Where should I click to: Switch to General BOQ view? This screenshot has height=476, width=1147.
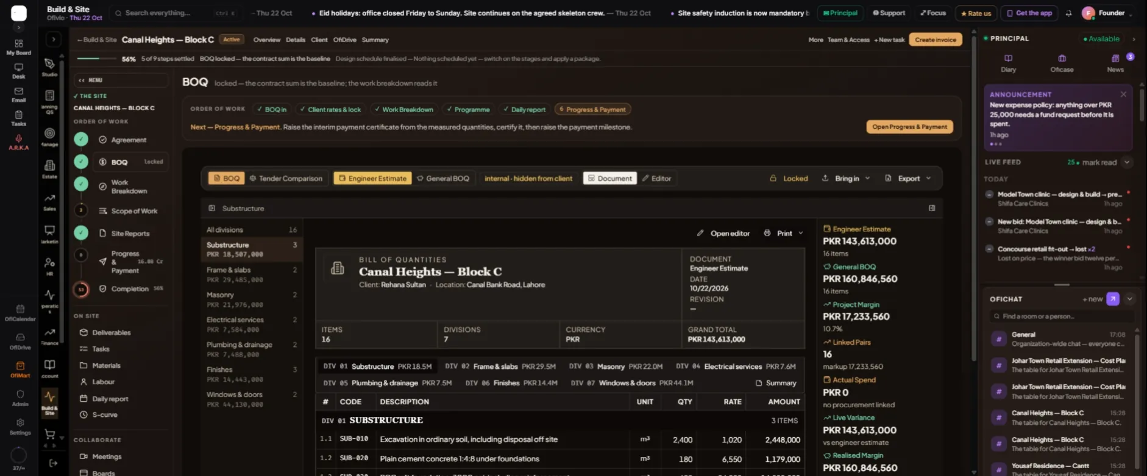tap(443, 178)
